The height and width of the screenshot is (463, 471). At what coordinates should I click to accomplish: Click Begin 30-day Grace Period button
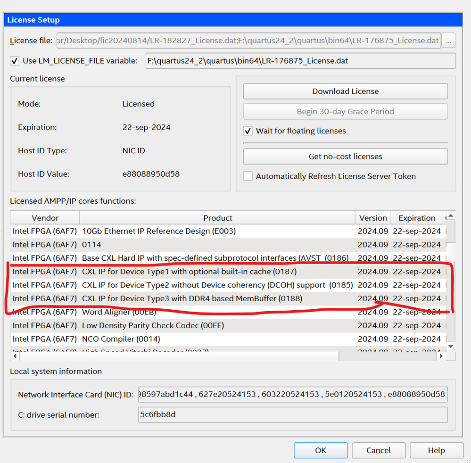346,112
